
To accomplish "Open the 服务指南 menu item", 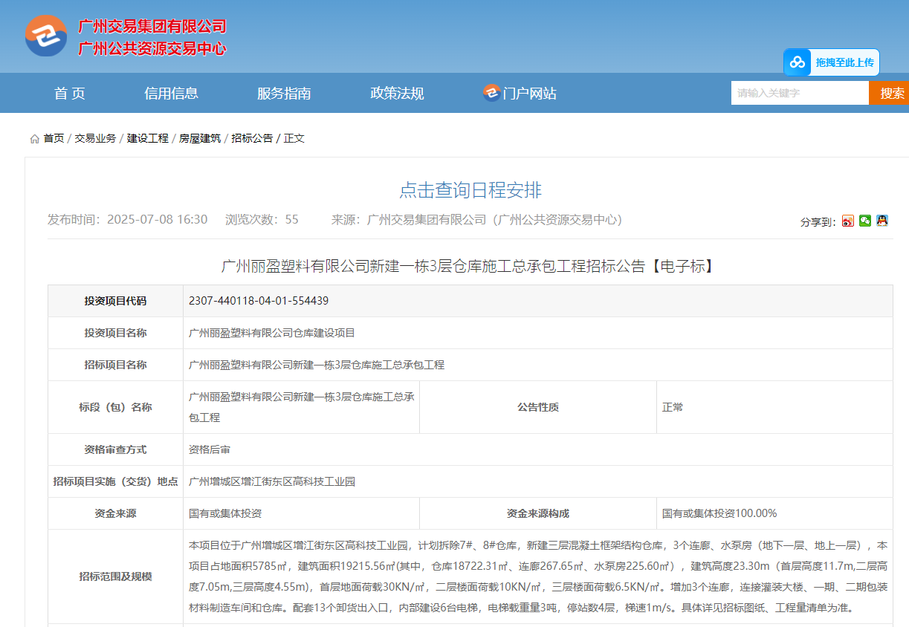I will click(x=285, y=93).
